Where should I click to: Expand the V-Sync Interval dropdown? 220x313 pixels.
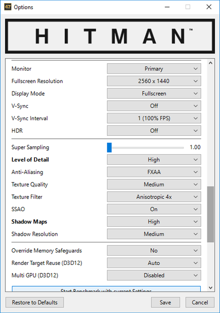click(x=154, y=118)
